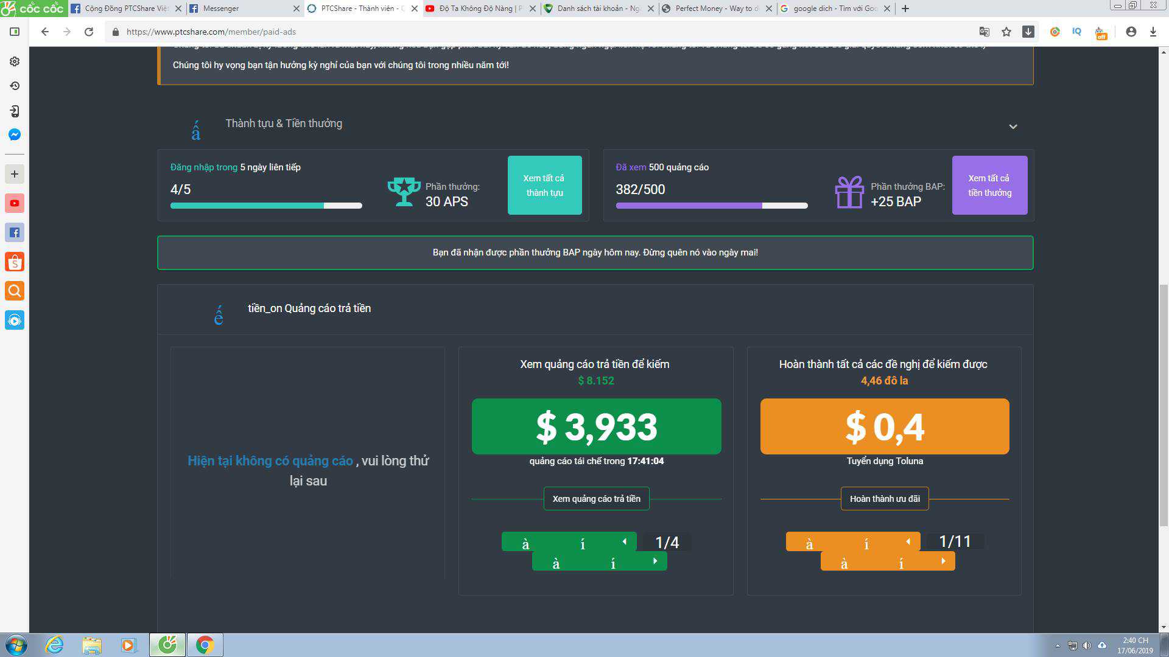Viewport: 1169px width, 657px height.
Task: Click the trophy reward icon
Action: click(404, 192)
